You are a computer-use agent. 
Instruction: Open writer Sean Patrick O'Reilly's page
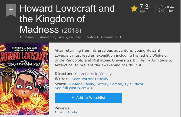[90, 79]
